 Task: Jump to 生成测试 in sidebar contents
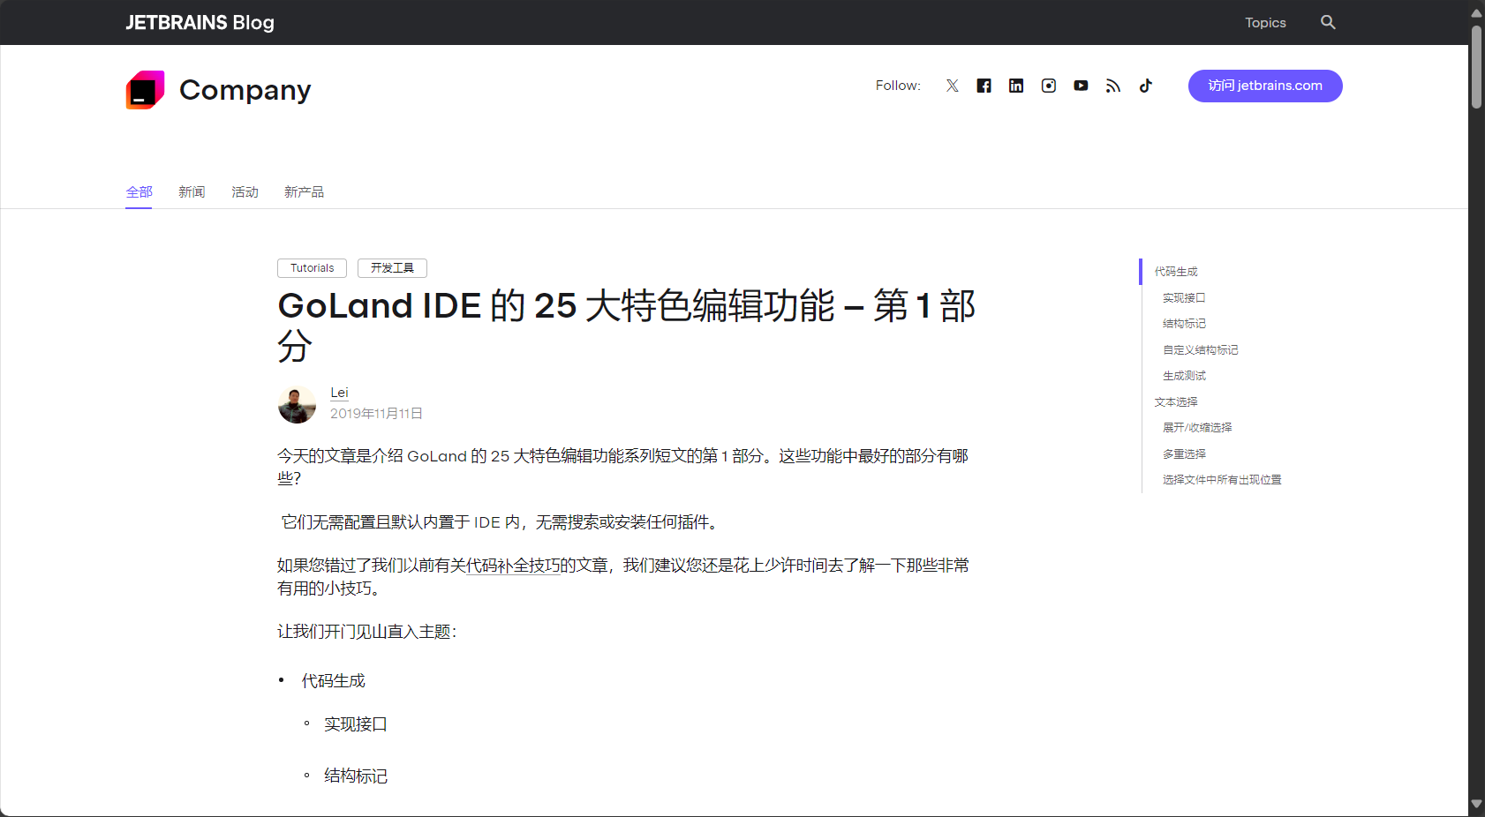pos(1184,376)
